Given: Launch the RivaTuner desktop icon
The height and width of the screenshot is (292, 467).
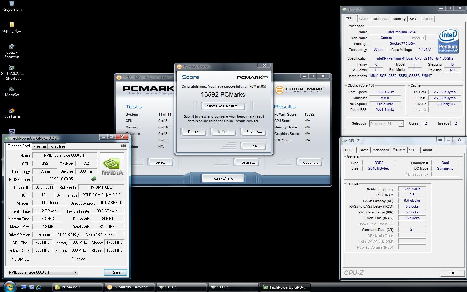Looking at the screenshot, I should [12, 113].
